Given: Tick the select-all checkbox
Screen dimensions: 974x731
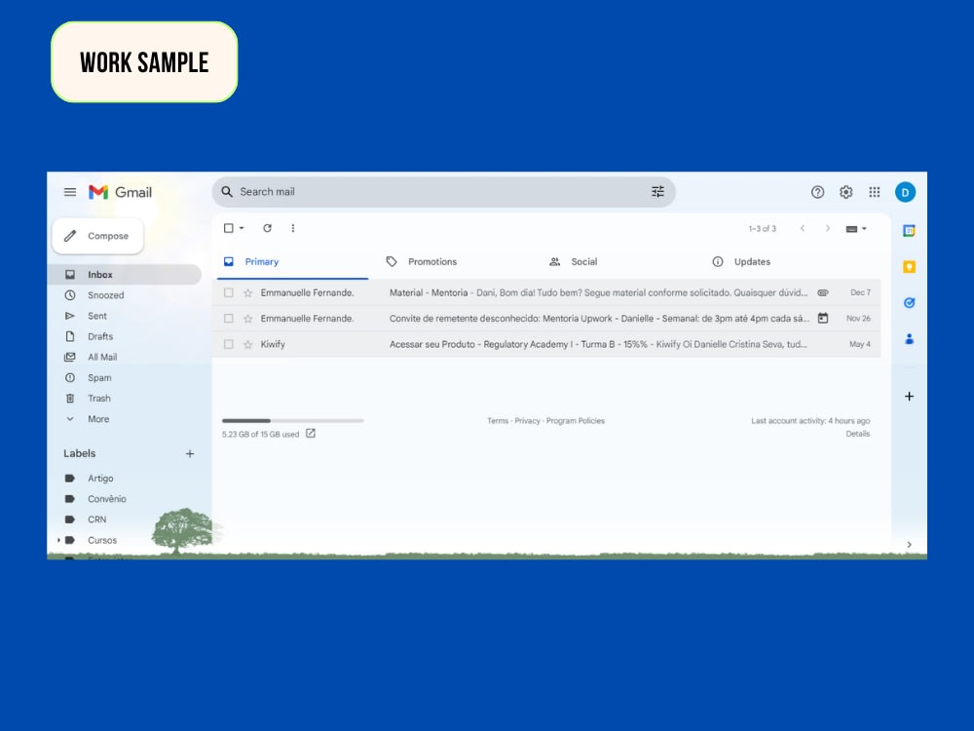Looking at the screenshot, I should point(229,228).
